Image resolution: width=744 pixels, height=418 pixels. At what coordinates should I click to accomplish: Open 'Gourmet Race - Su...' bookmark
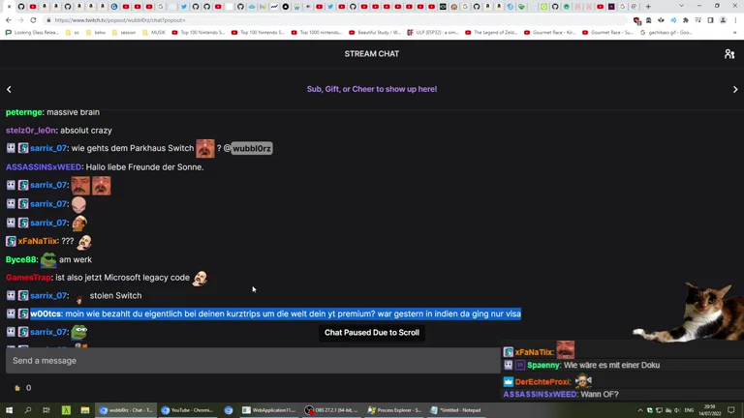[607, 33]
